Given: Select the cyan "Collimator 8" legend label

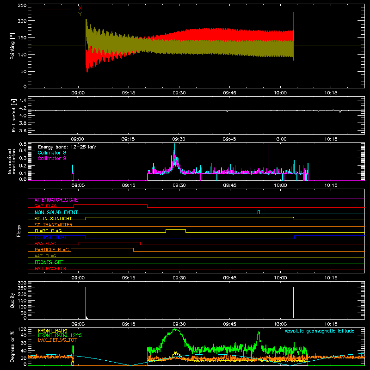Looking at the screenshot, I should pyautogui.click(x=52, y=153).
